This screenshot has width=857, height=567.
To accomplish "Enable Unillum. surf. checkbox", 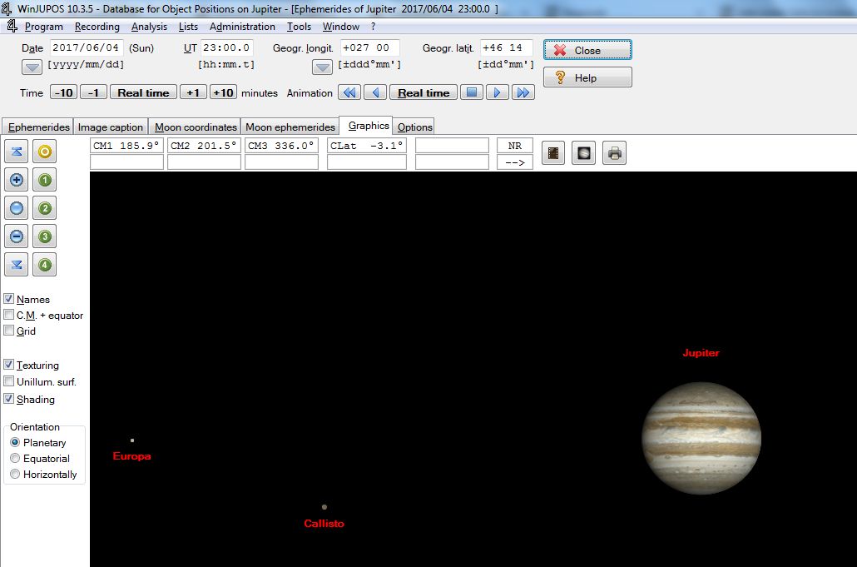I will (9, 381).
